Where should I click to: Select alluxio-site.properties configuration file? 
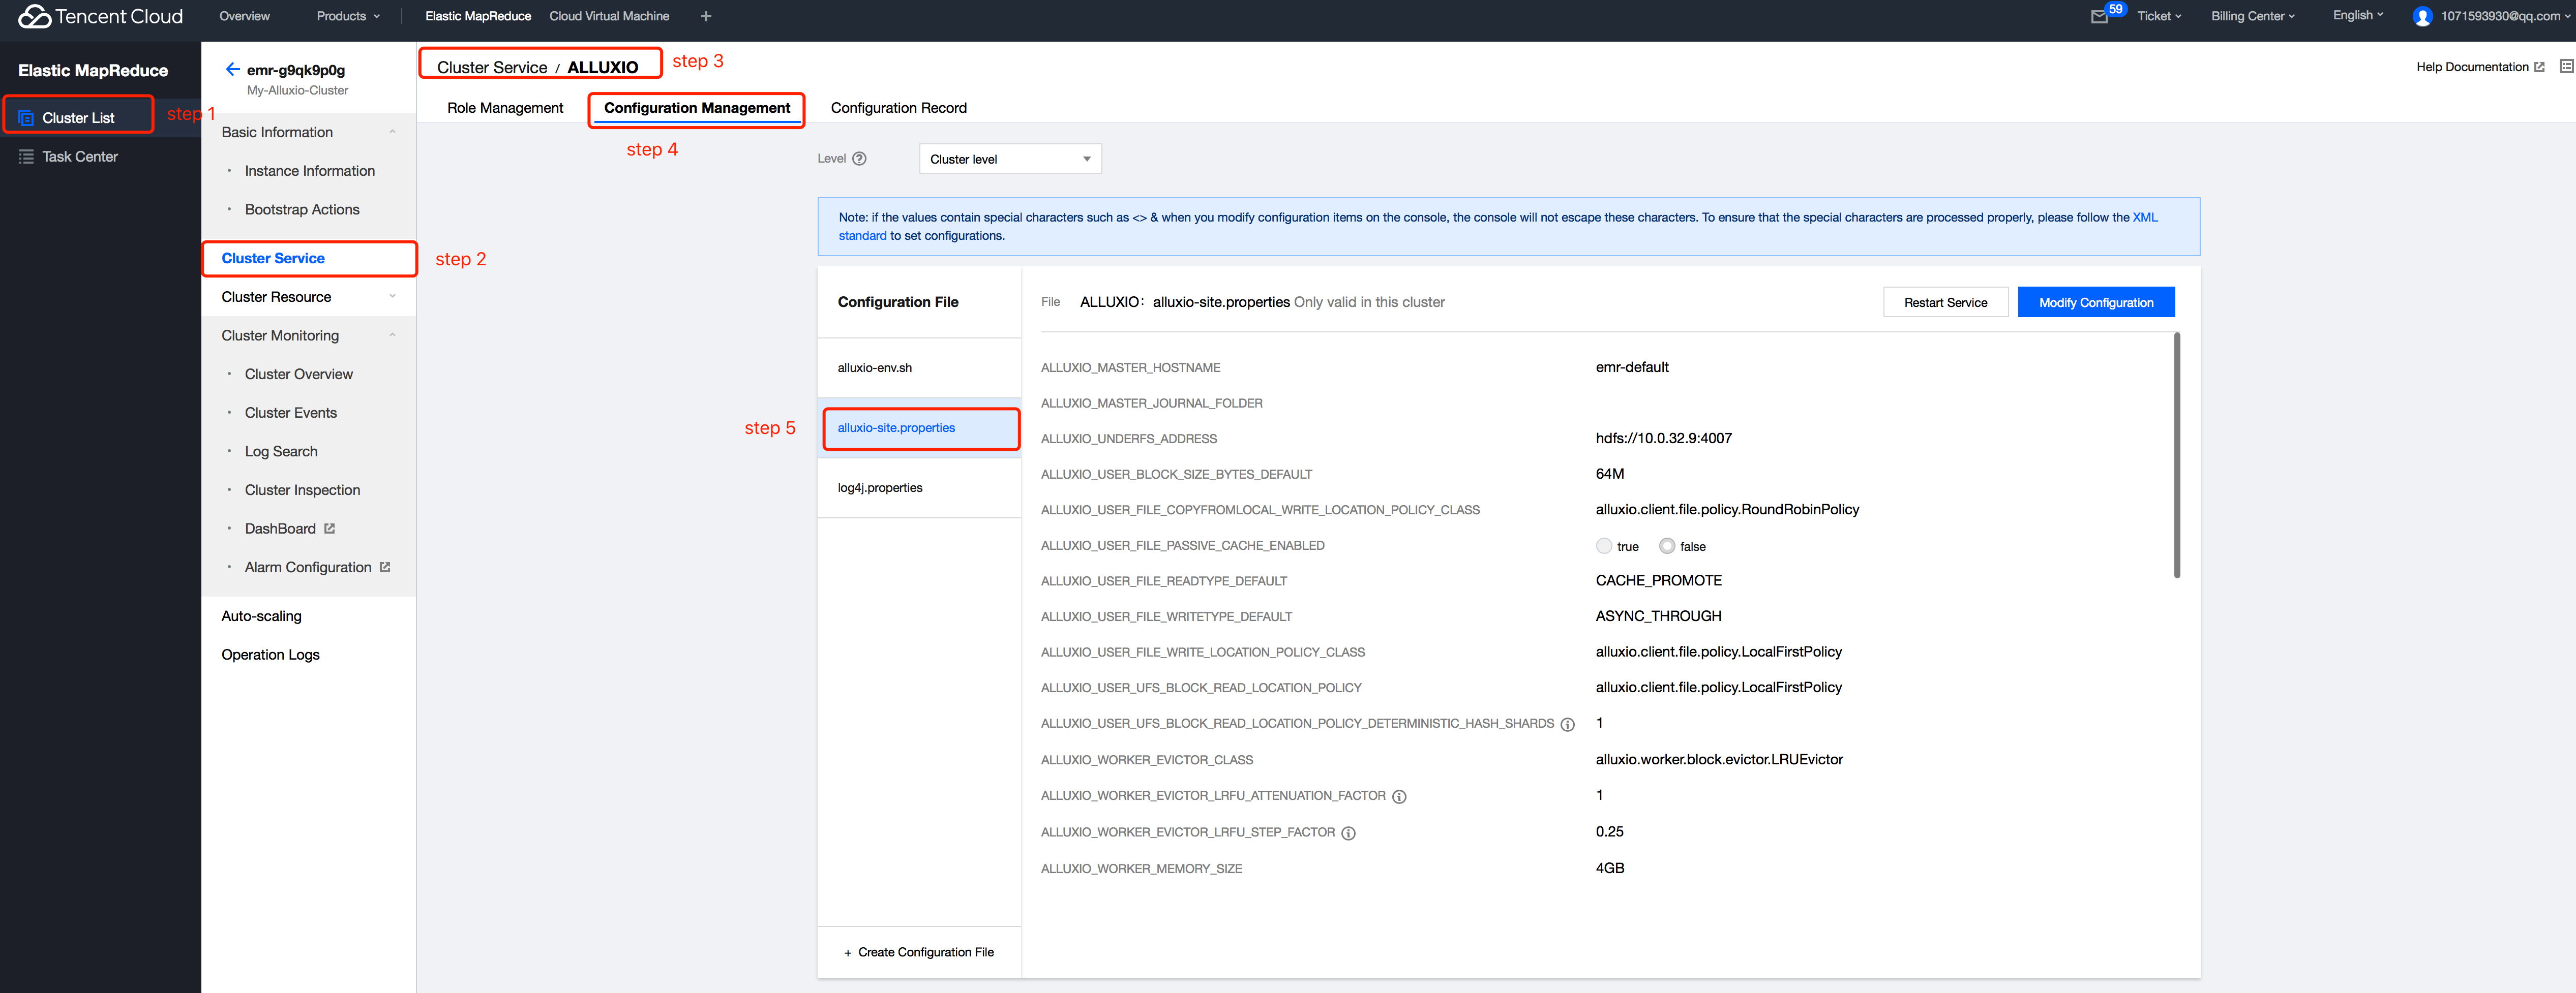pos(919,427)
